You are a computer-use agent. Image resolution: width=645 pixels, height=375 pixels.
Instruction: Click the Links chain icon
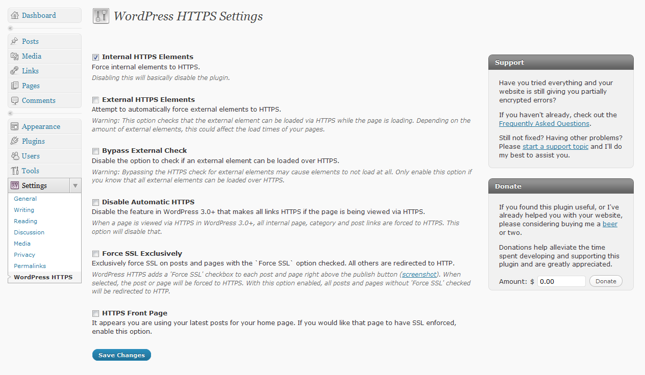[x=15, y=71]
